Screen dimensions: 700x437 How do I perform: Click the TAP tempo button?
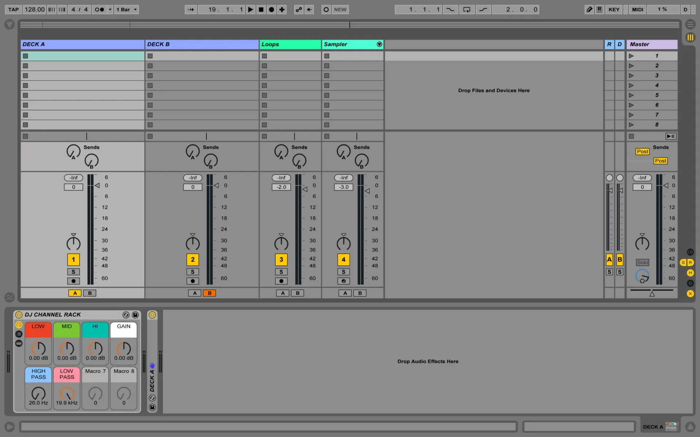13,9
